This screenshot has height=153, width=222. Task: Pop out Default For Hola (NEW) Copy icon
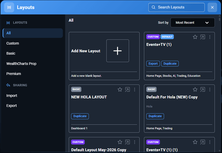pos(203,89)
